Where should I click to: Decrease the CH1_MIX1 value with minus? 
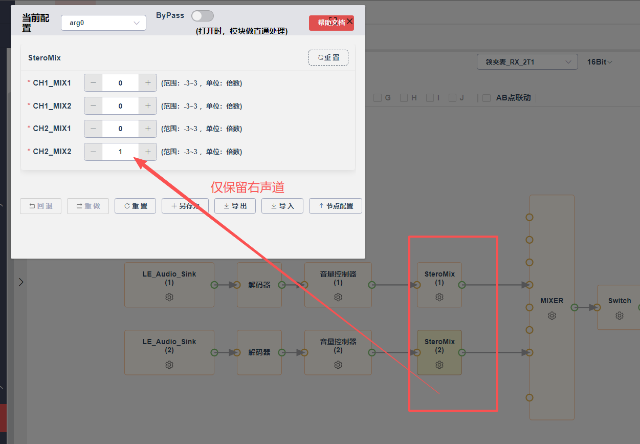[x=93, y=83]
